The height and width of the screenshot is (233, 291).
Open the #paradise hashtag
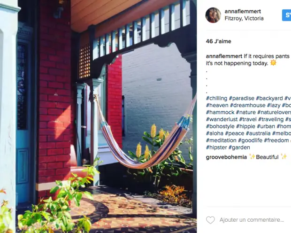[242, 98]
